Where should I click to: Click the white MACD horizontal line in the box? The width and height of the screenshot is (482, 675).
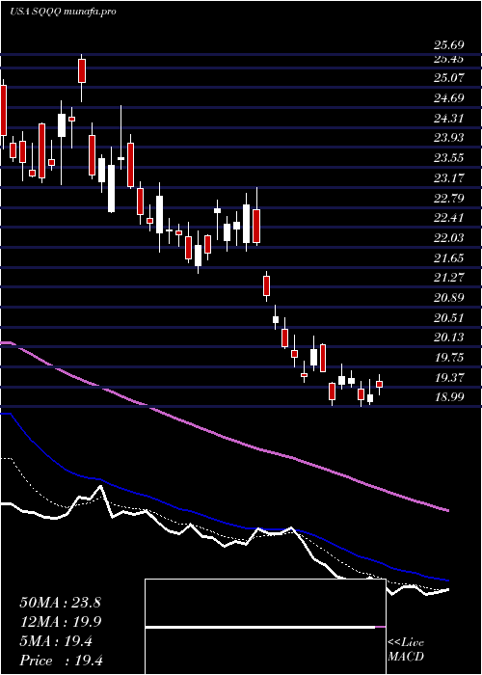pos(260,627)
